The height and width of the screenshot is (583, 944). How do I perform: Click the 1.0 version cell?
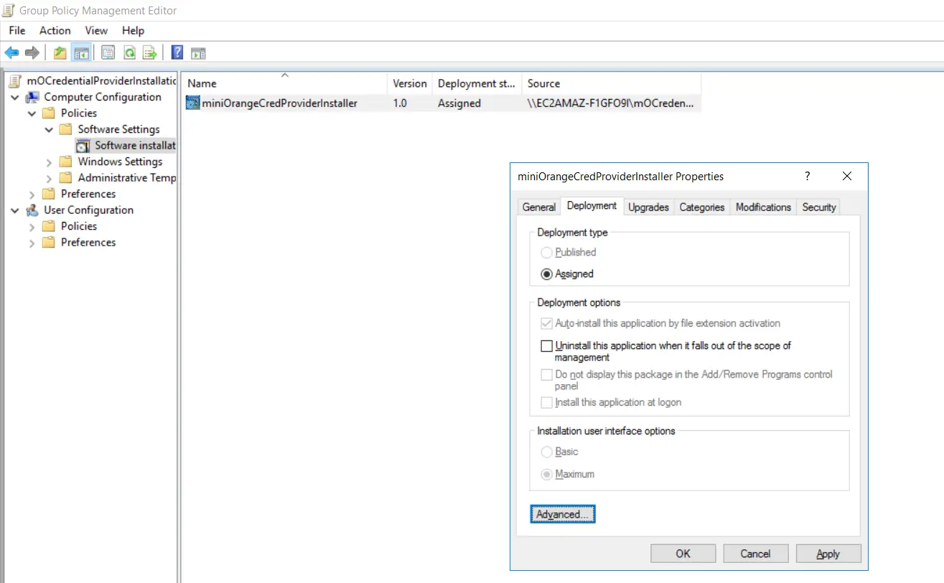tap(400, 103)
